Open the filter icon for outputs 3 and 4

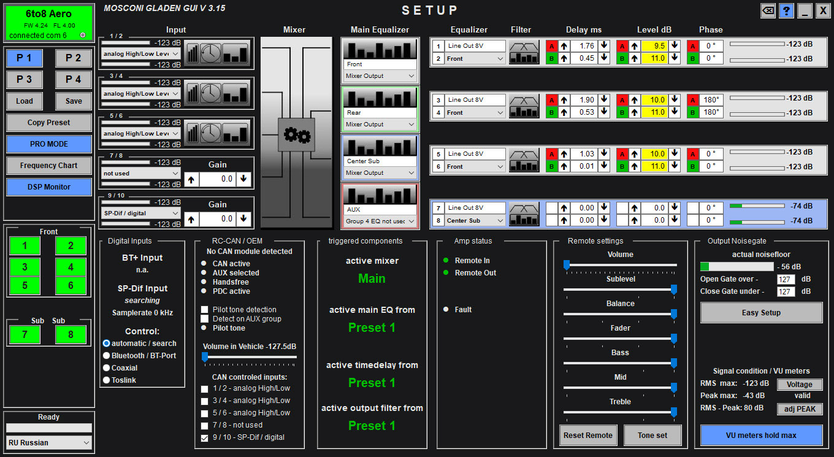[524, 106]
